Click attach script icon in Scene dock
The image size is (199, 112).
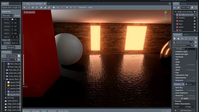pyautogui.click(x=192, y=7)
